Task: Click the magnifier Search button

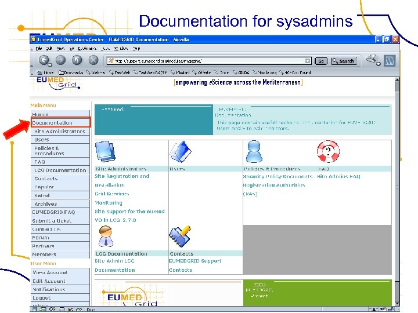Action: tap(343, 61)
